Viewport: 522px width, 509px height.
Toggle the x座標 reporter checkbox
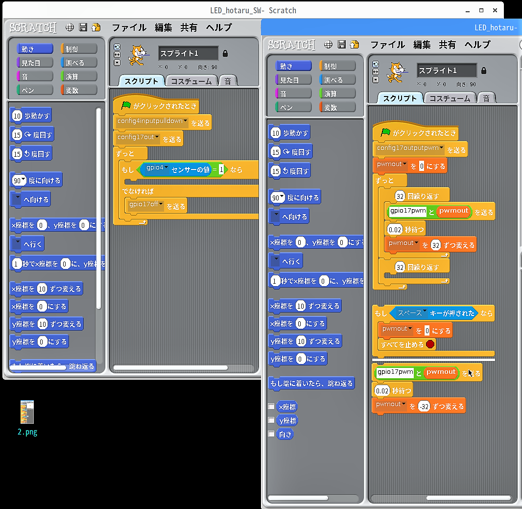[271, 407]
